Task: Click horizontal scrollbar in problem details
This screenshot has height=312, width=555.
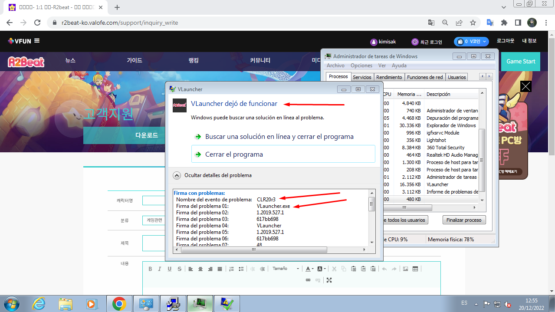Action: [x=254, y=250]
